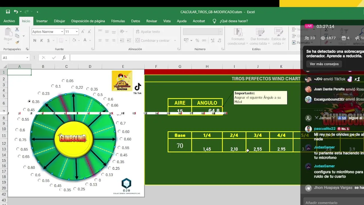
Task: Click the fill color paint bucket
Action: [x=74, y=40]
